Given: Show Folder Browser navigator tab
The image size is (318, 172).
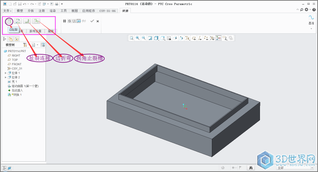Looking at the screenshot, I should [11, 39].
